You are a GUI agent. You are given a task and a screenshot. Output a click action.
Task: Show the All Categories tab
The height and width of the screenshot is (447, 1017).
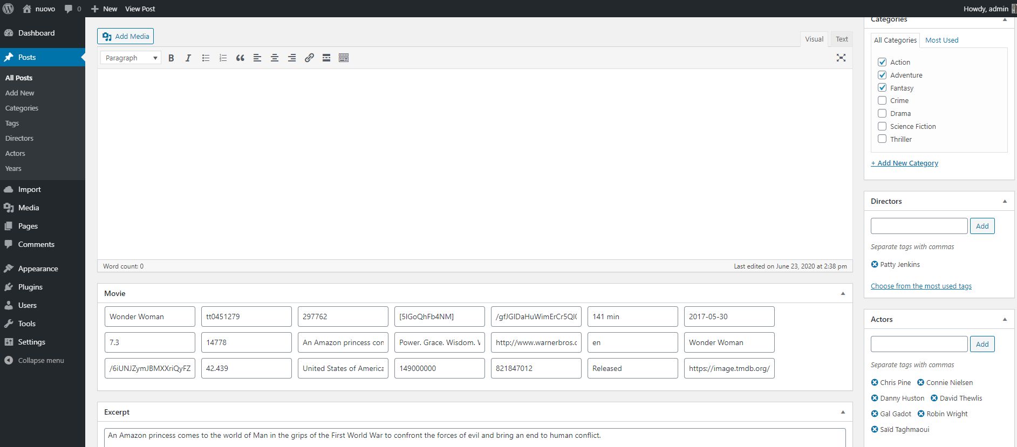tap(895, 40)
